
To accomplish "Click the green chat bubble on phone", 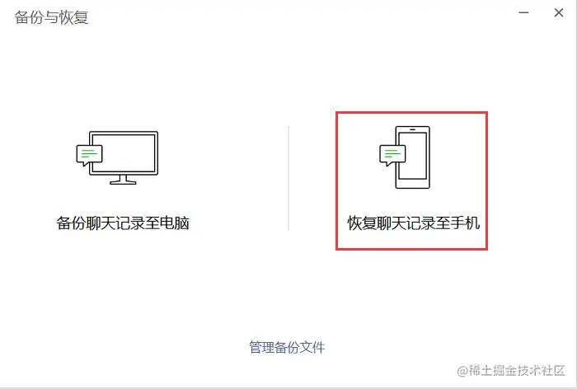I will tap(392, 155).
